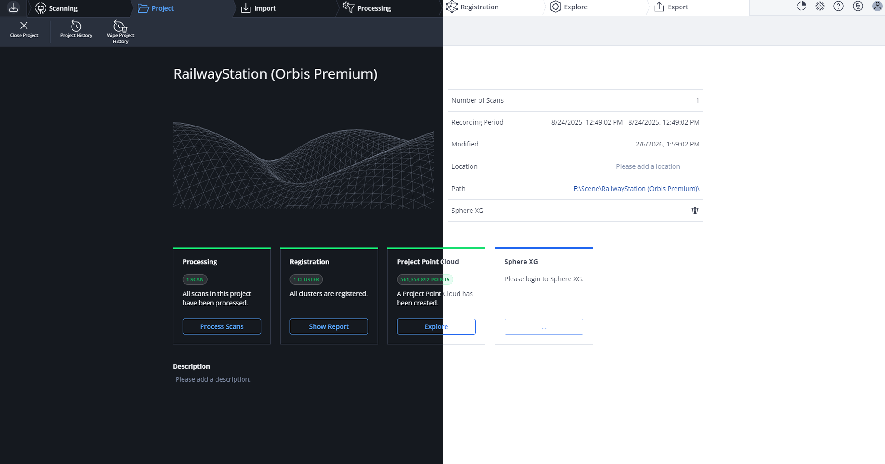The image size is (885, 464).
Task: Click the Close Project icon
Action: pos(24,26)
